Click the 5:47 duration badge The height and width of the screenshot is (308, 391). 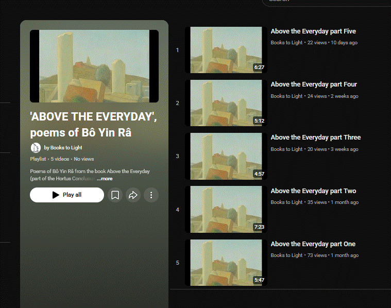click(x=259, y=280)
